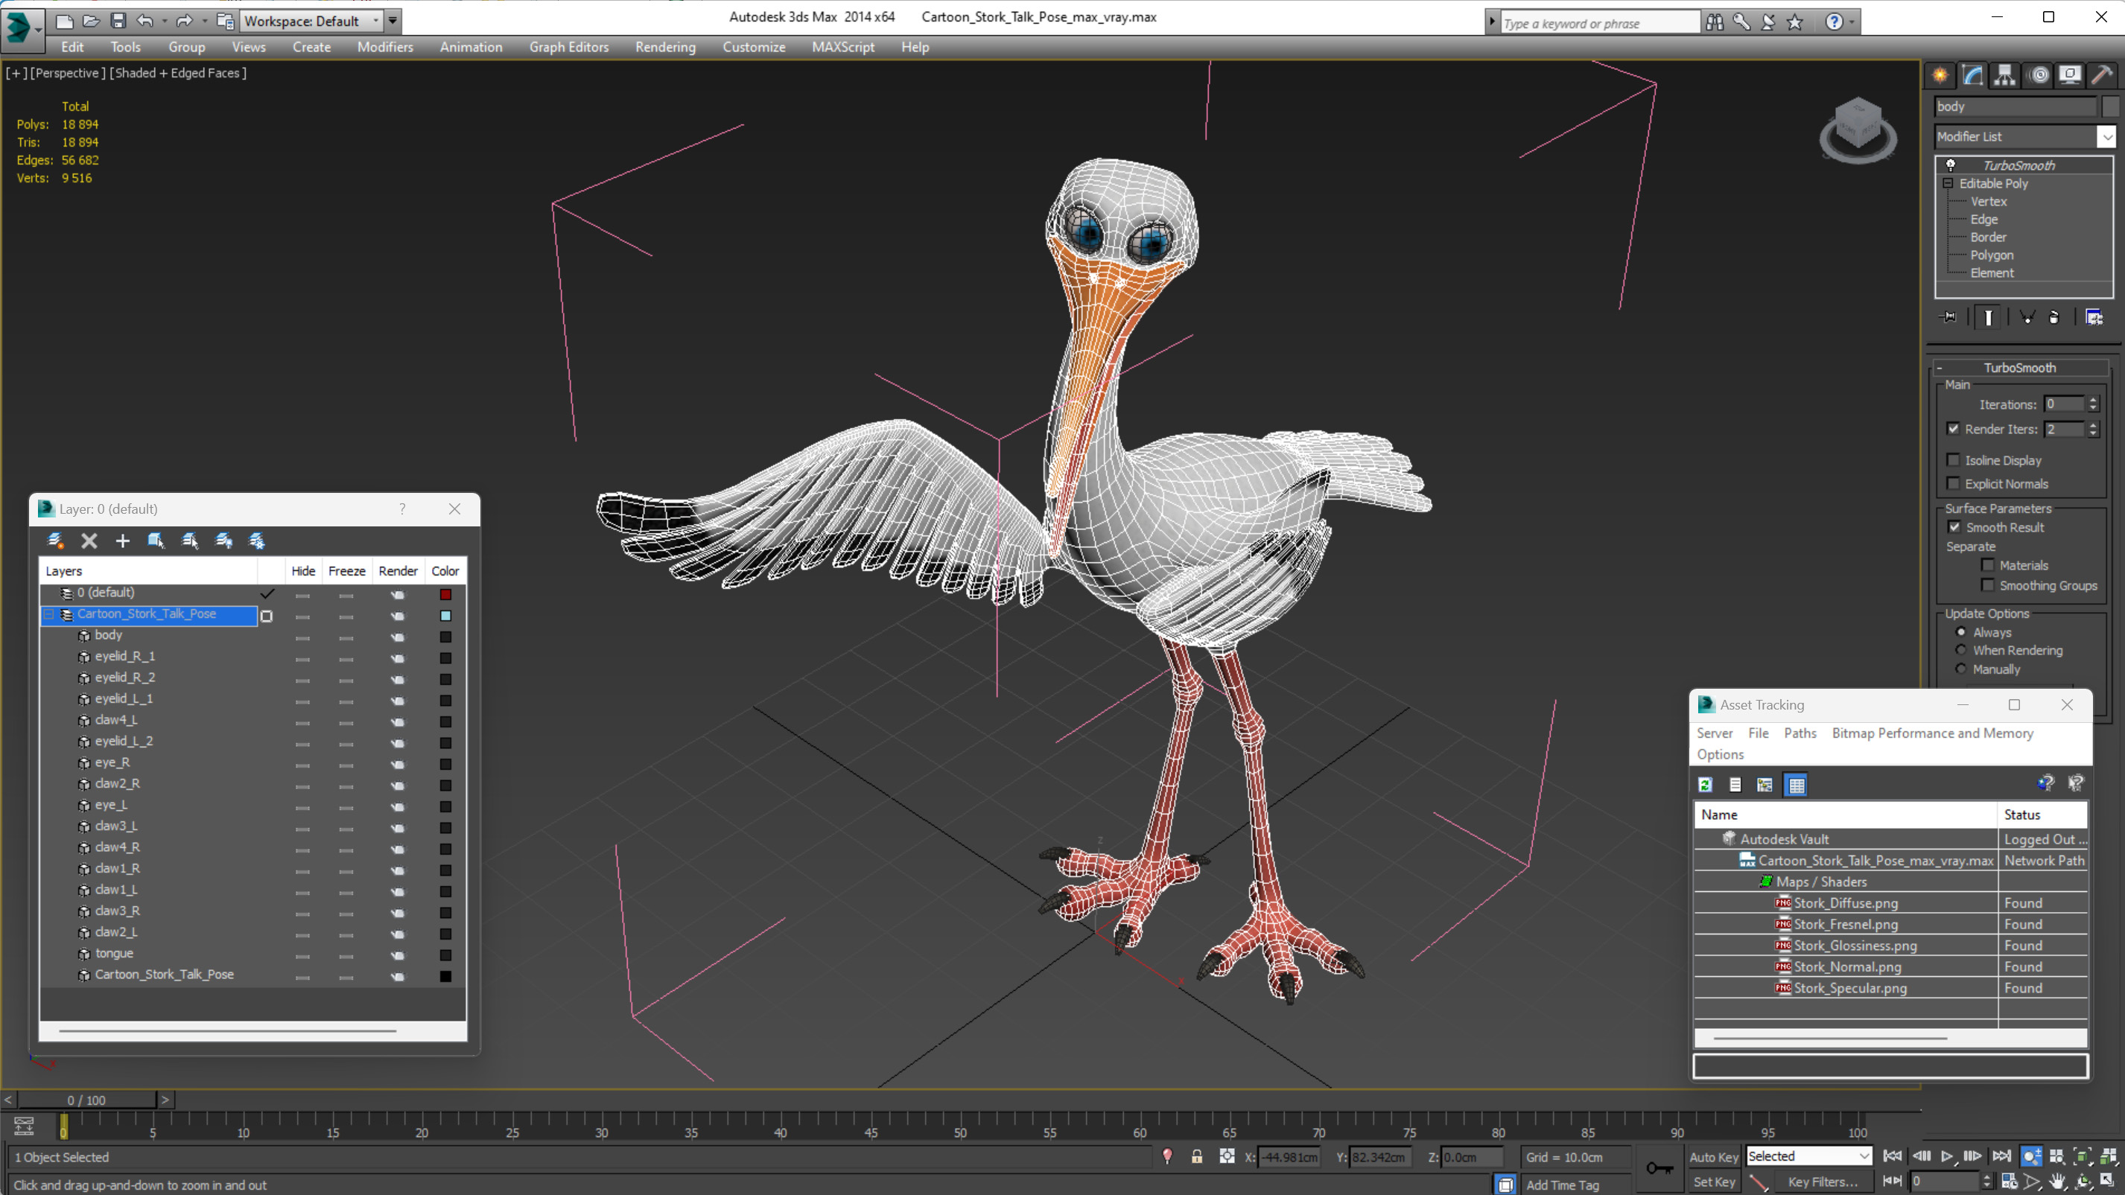
Task: Collapse Cartoon_Stork_Talk_Pose layer in Layer dialog
Action: coord(48,614)
